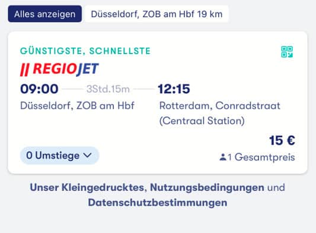Click the 09:00 departure time
The width and height of the screenshot is (316, 233).
(39, 89)
